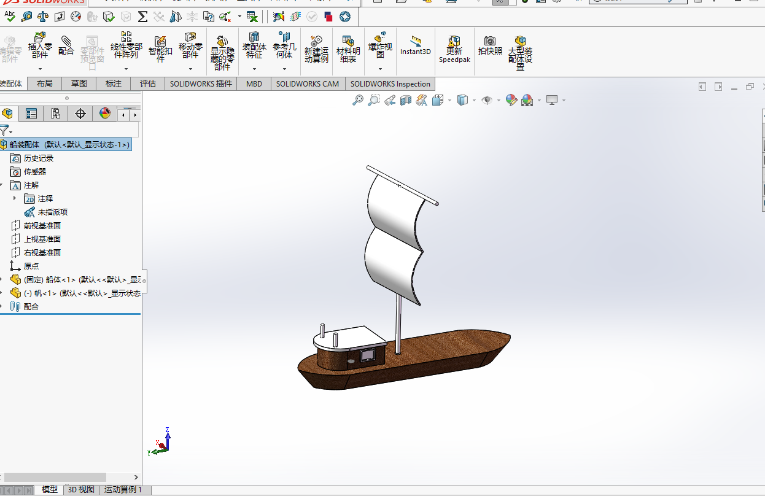Expand the Exploded View dropdown arrow

(380, 68)
